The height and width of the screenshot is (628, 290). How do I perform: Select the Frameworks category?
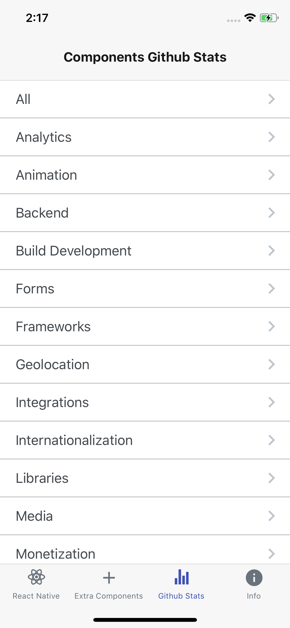pyautogui.click(x=53, y=327)
